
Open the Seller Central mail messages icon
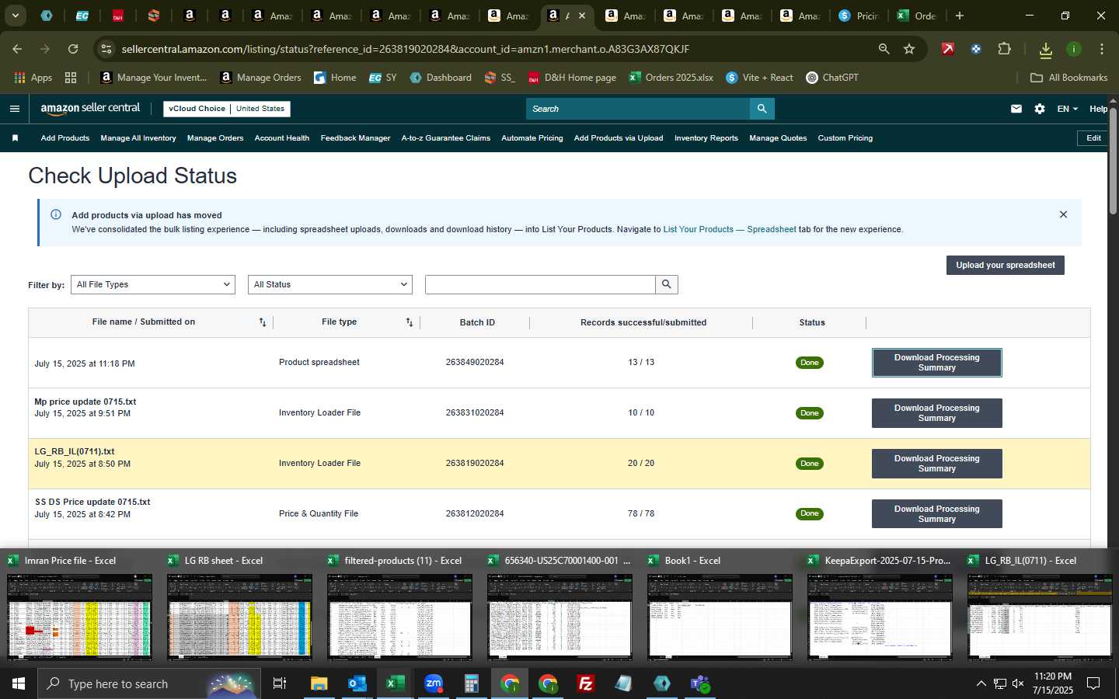pyautogui.click(x=1016, y=109)
